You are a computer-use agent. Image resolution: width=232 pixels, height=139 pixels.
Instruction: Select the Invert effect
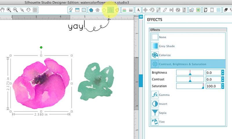[188, 104]
